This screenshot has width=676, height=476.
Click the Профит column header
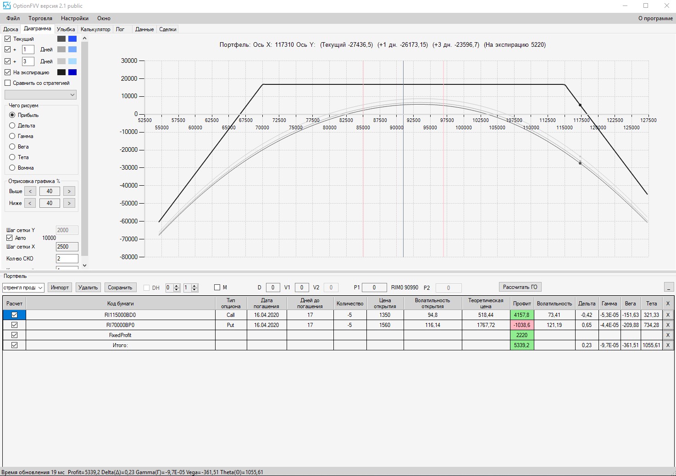522,303
